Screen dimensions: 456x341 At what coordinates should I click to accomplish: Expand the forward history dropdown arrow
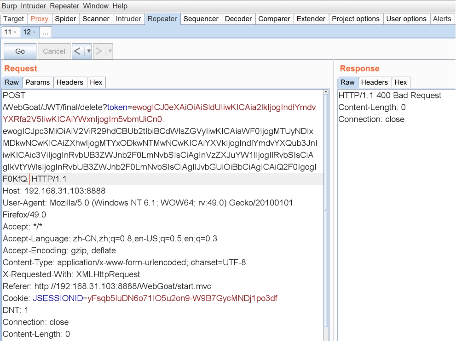[110, 51]
